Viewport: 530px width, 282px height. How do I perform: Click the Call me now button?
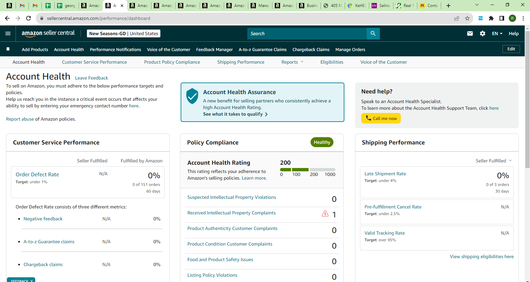click(x=381, y=118)
